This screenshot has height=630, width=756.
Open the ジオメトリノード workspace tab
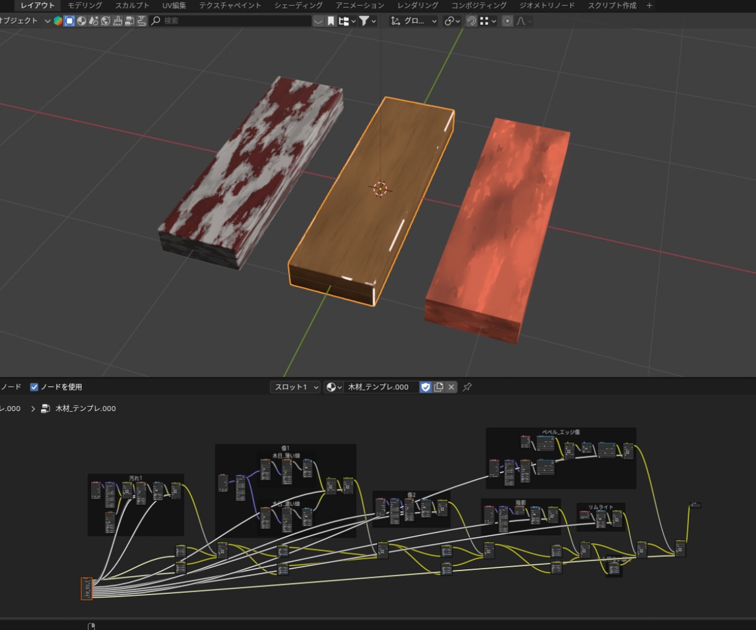coord(547,6)
